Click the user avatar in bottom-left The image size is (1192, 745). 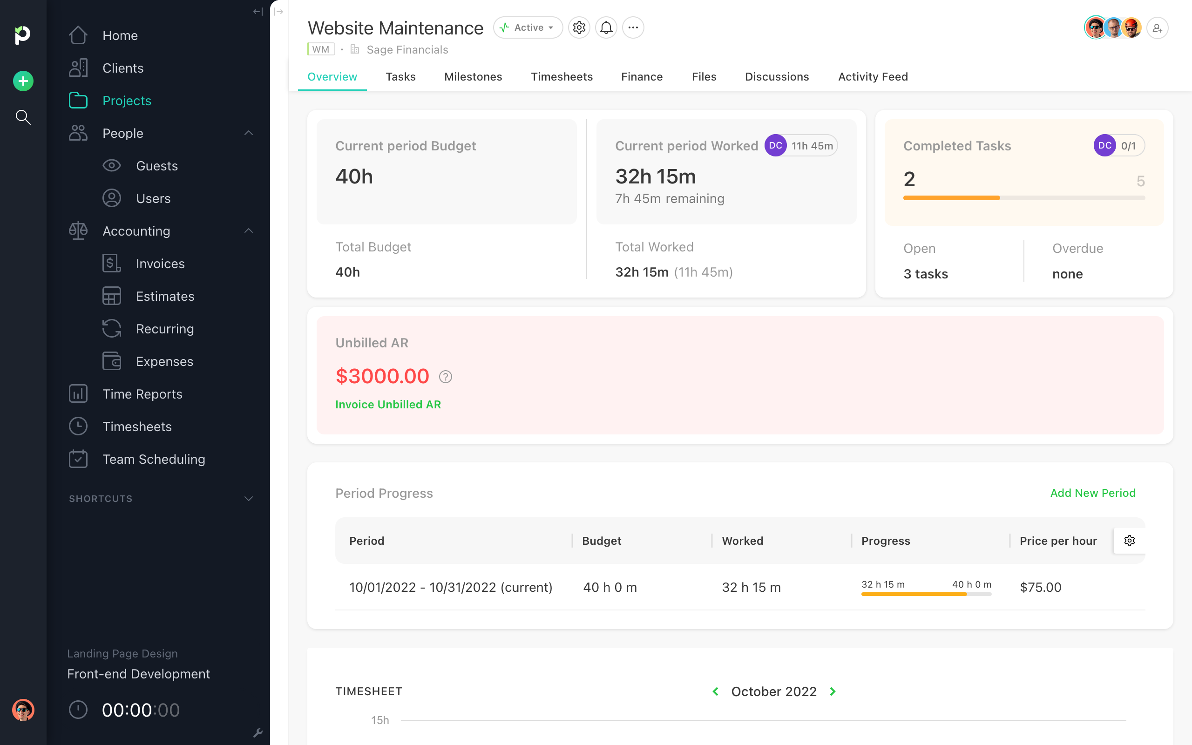pyautogui.click(x=23, y=710)
